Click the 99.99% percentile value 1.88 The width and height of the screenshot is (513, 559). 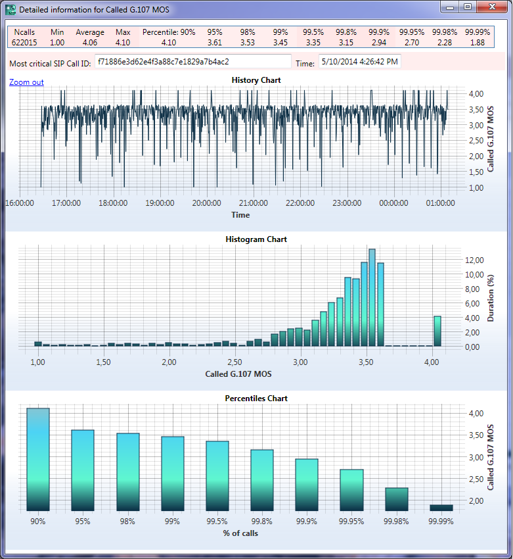coord(478,43)
